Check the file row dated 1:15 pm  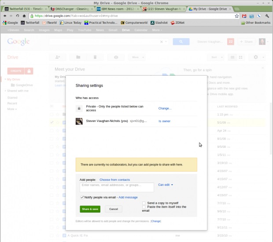click(x=52, y=114)
